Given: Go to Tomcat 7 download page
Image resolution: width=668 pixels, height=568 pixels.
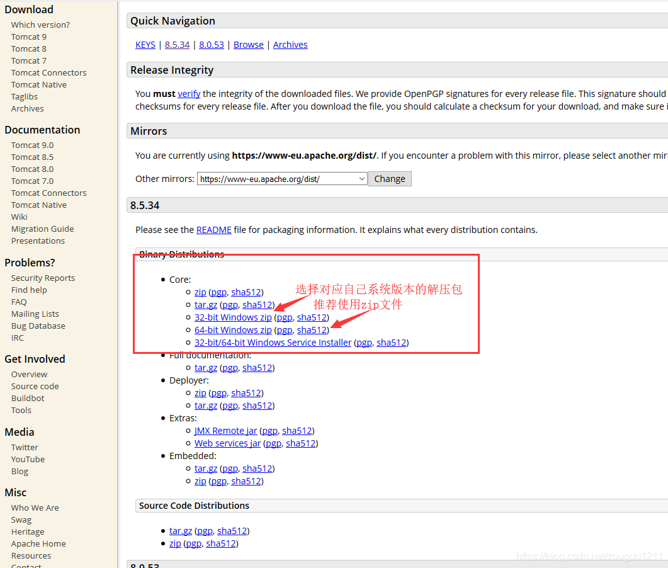Looking at the screenshot, I should 29,60.
